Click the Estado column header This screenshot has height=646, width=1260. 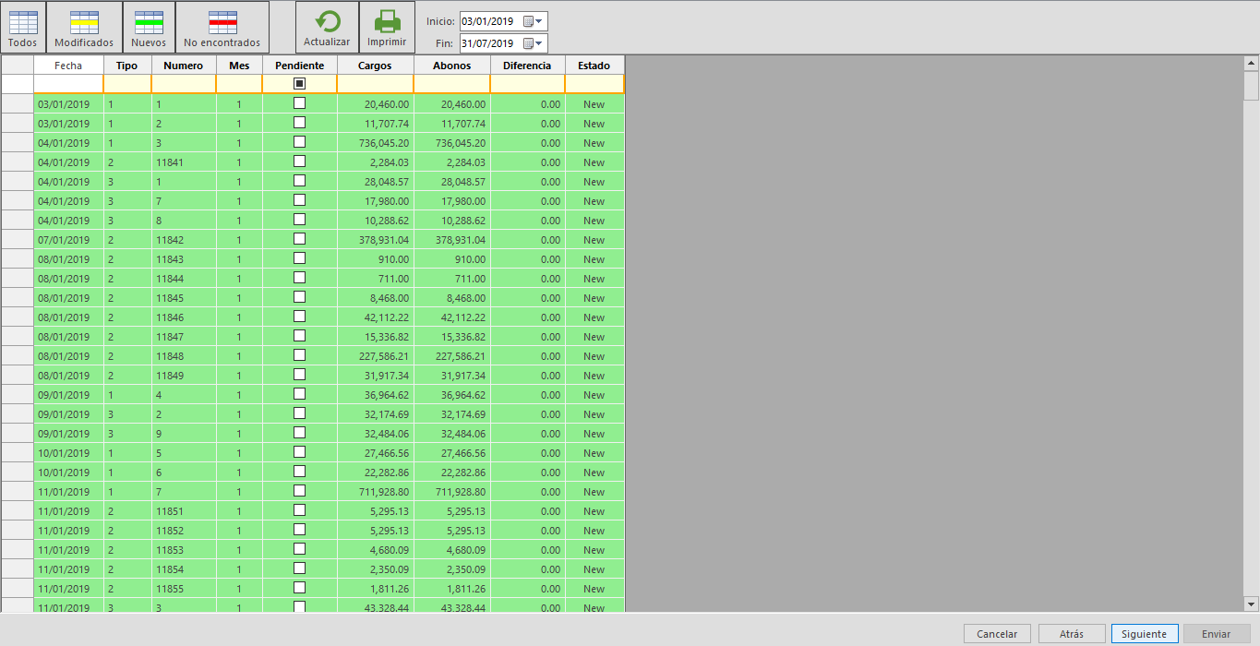point(594,66)
